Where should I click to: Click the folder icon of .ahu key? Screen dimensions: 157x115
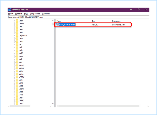tap(17, 41)
